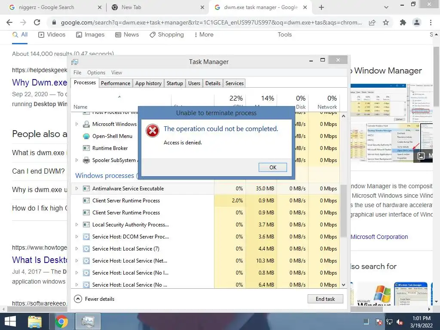
Task: Open Windows Start menu
Action: tap(10, 321)
